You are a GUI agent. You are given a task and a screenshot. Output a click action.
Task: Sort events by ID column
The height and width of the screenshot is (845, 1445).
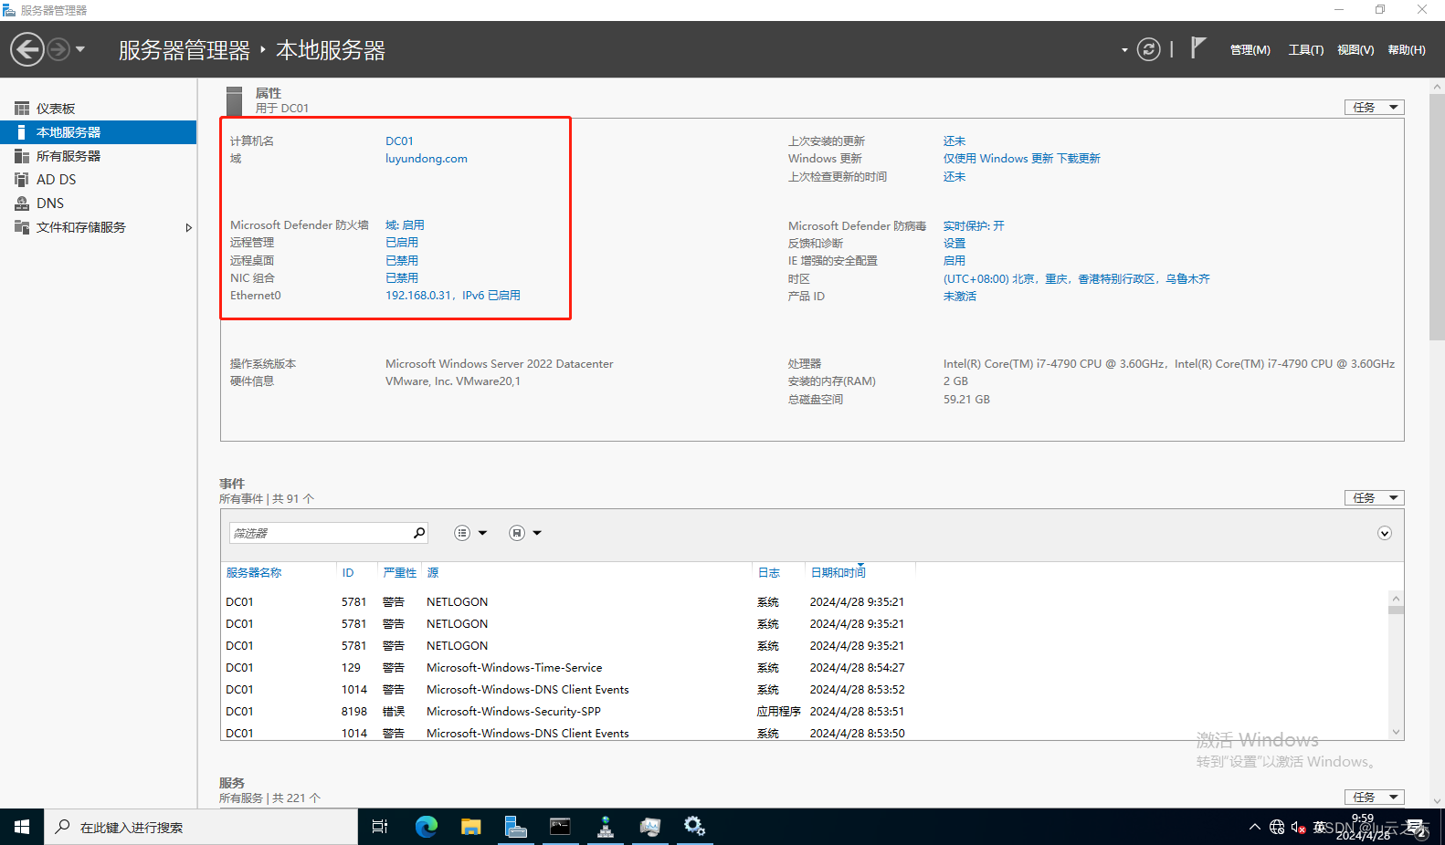pos(348,573)
